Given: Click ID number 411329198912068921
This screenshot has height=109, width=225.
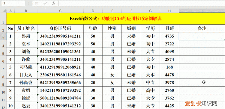Looking at the screenshot, I should tap(60, 67).
